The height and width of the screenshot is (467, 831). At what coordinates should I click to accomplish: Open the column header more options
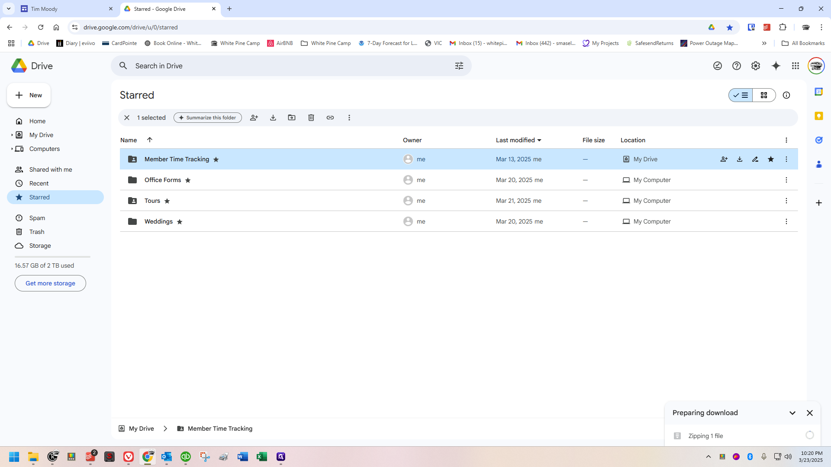point(786,140)
